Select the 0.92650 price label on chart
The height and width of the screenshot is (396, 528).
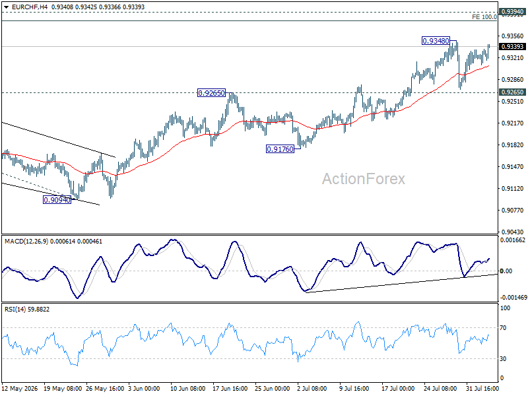point(211,93)
